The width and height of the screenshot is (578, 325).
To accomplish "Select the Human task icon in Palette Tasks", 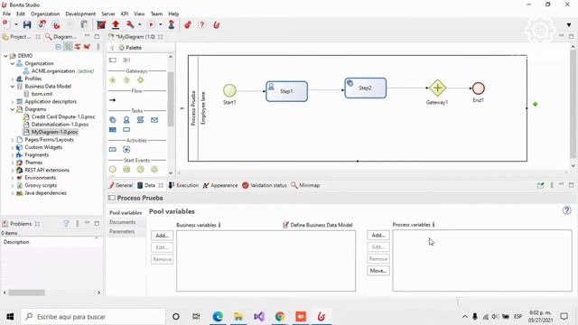I will (126, 120).
